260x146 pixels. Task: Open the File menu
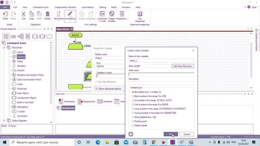[x=5, y=7]
